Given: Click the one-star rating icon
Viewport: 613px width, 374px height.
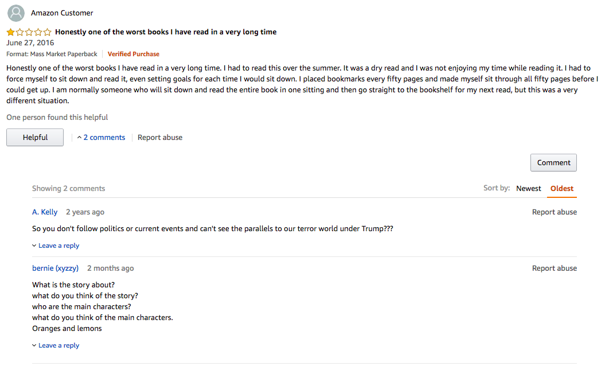Looking at the screenshot, I should pos(29,32).
